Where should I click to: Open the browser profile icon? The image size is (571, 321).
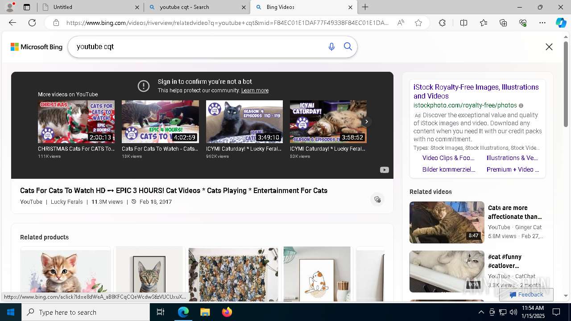[10, 7]
